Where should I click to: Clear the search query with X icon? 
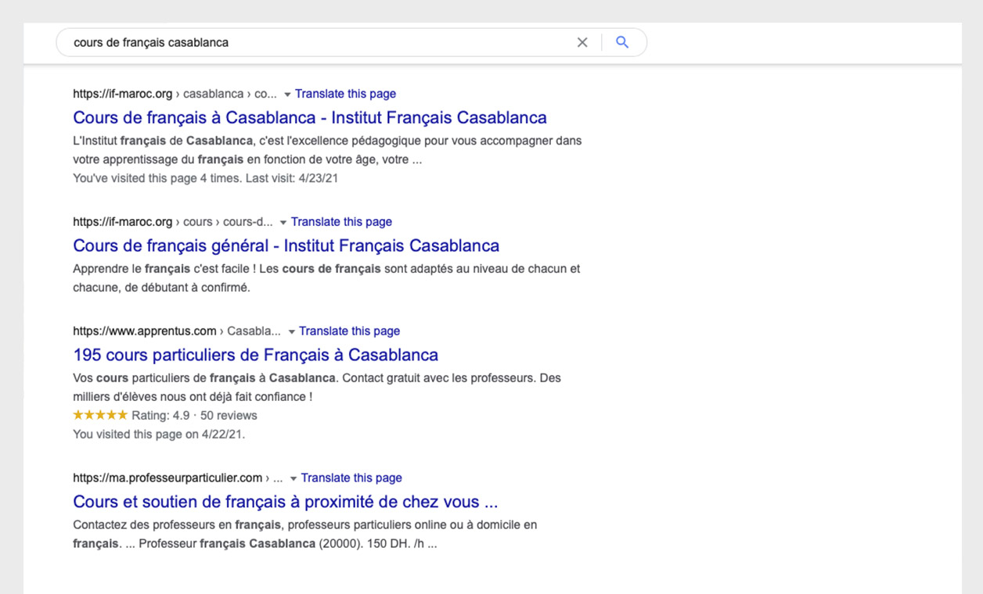pyautogui.click(x=582, y=42)
